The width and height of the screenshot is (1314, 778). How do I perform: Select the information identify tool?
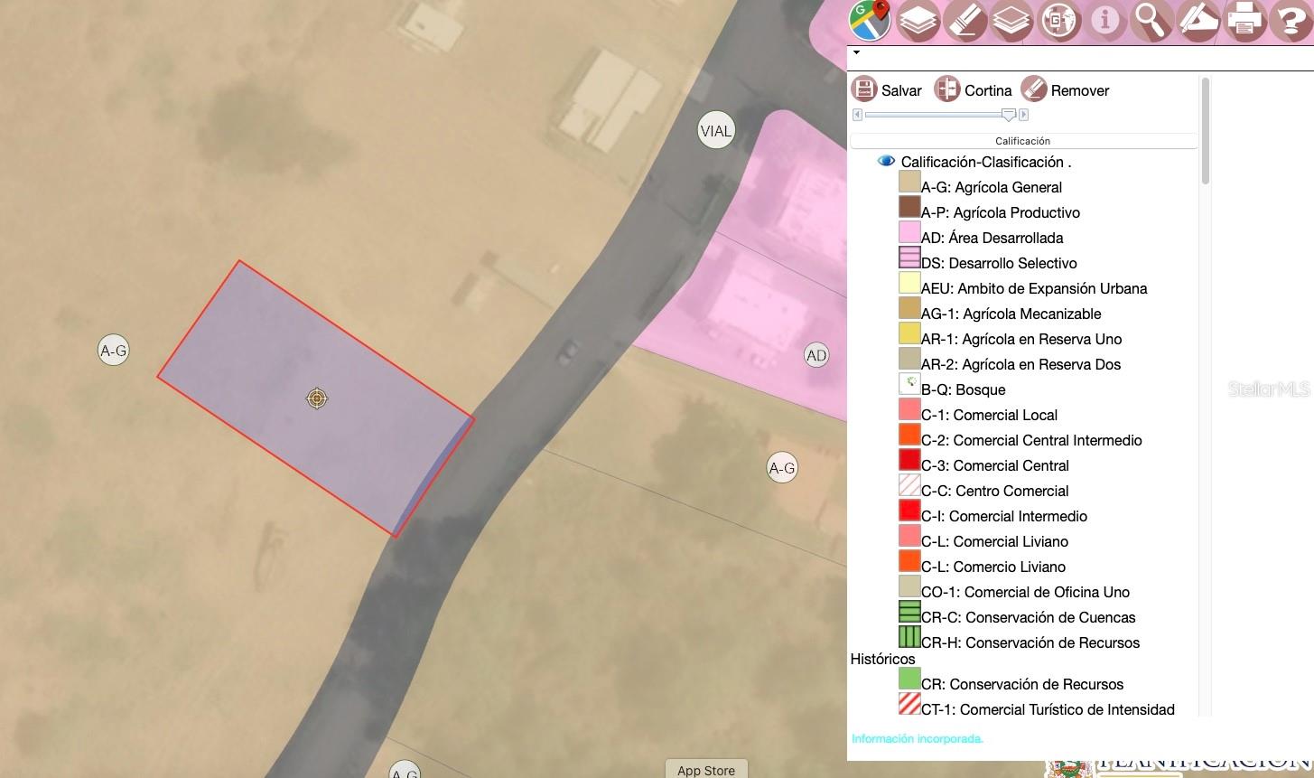(1105, 21)
